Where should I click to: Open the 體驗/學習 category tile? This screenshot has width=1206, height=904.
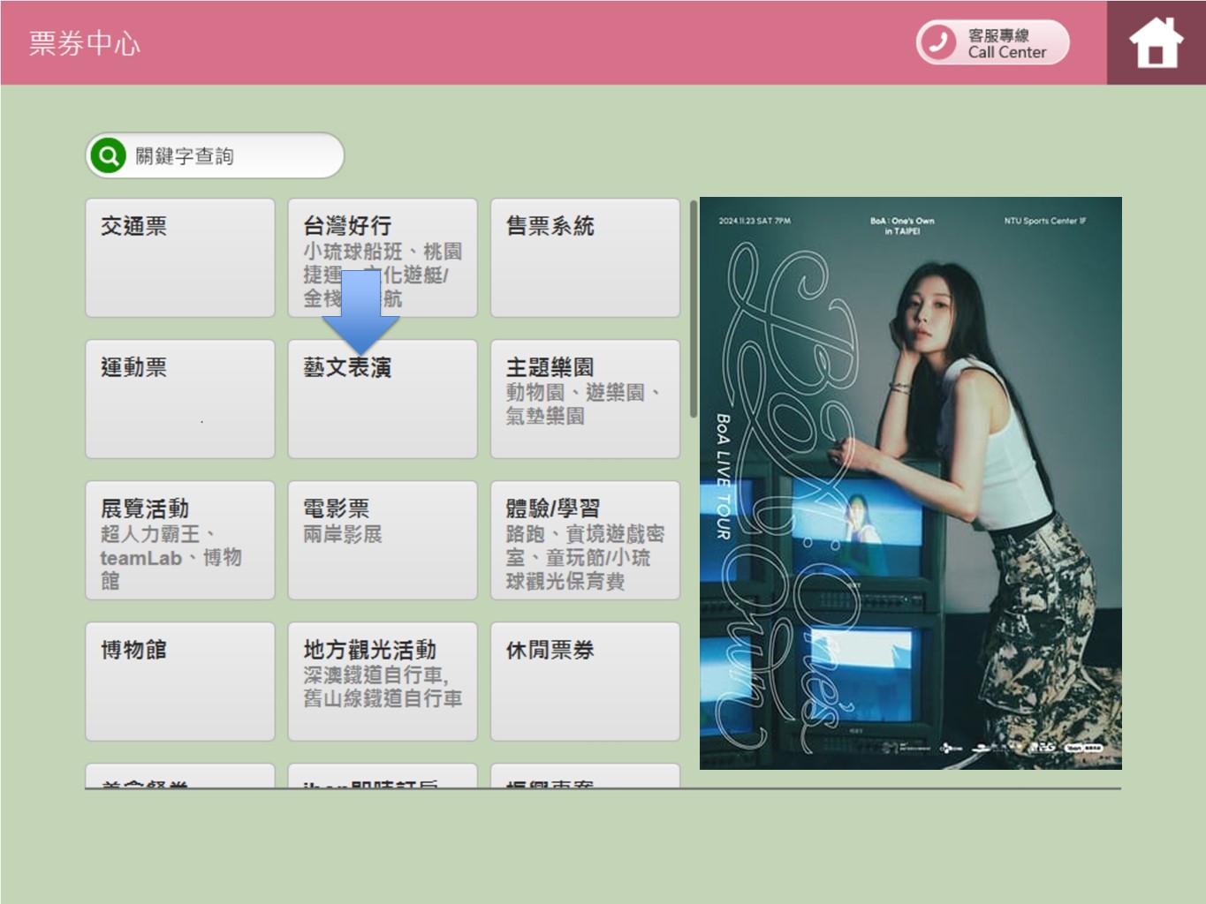pos(585,540)
